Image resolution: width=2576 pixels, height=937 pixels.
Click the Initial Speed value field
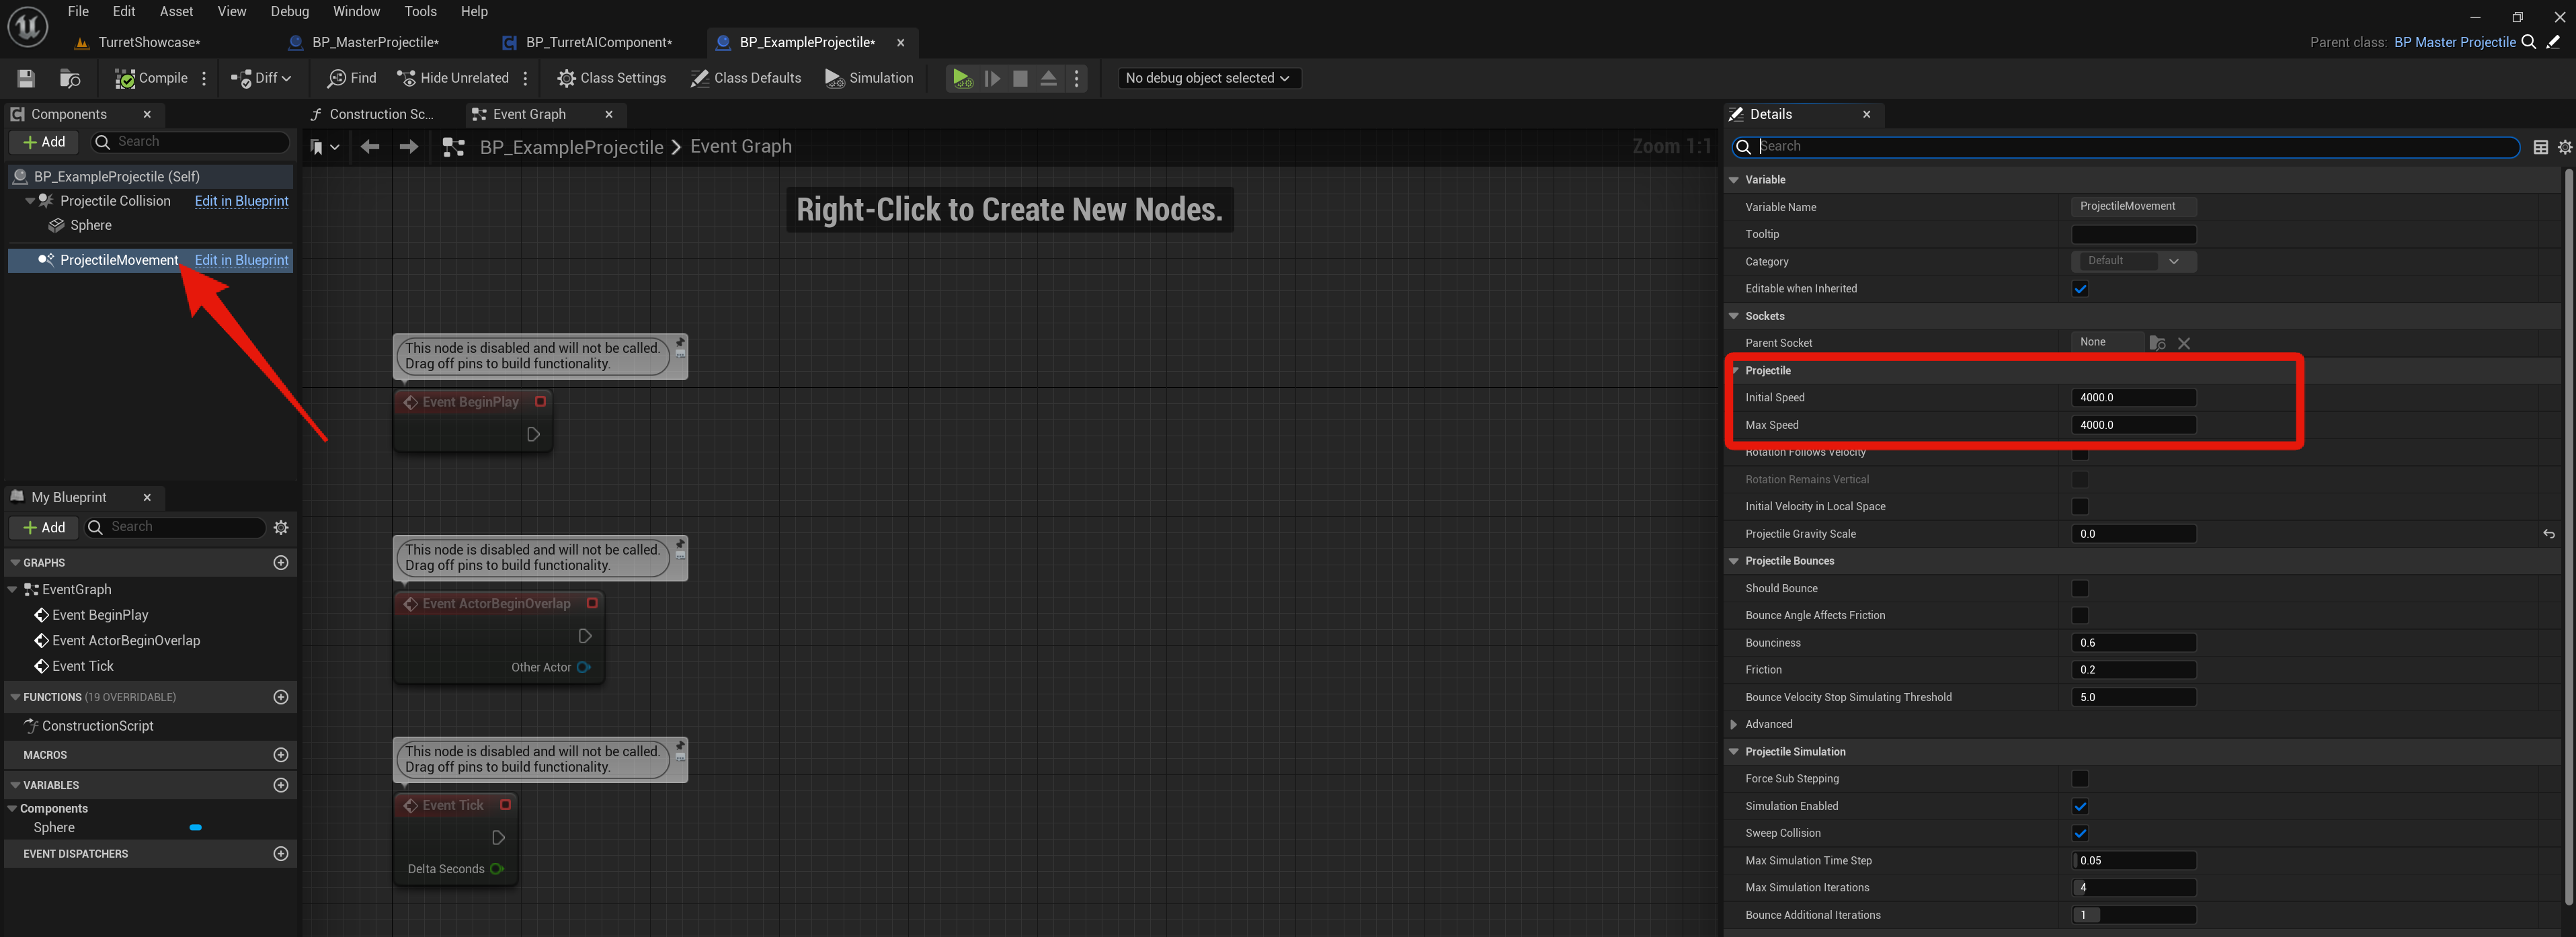pyautogui.click(x=2132, y=398)
